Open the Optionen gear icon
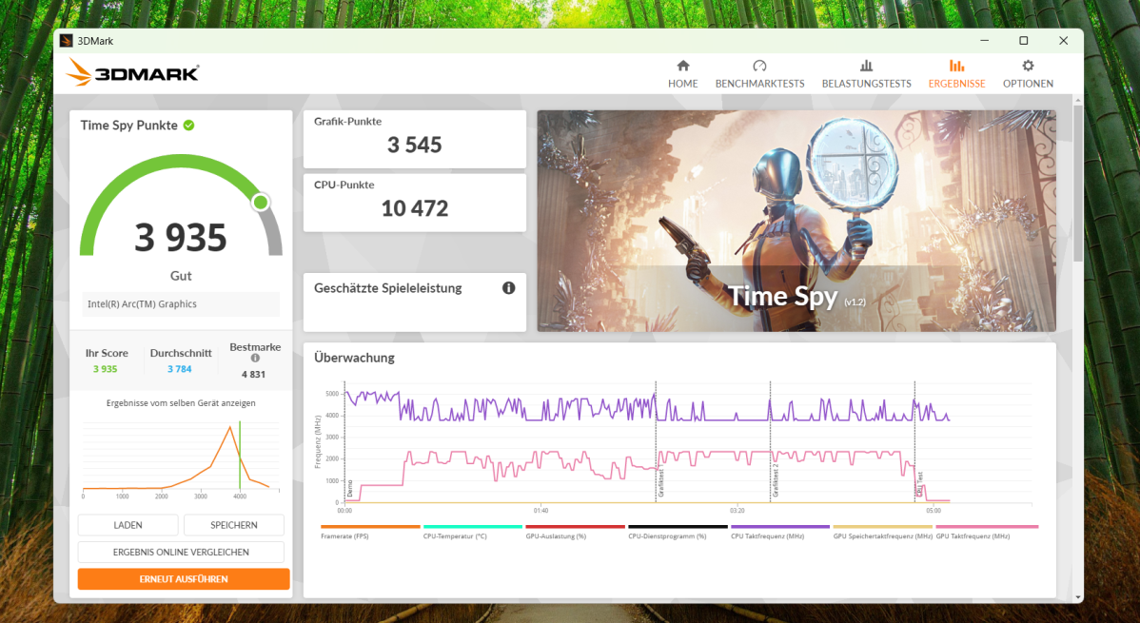The height and width of the screenshot is (623, 1140). pyautogui.click(x=1028, y=66)
